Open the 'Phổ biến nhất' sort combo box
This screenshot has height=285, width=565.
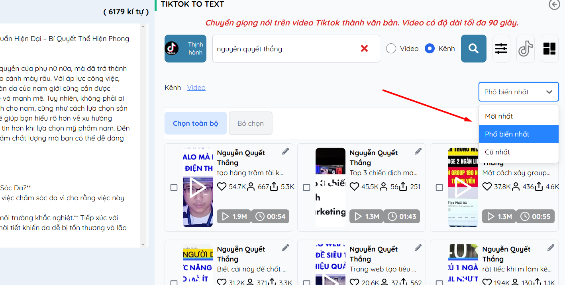click(x=519, y=92)
